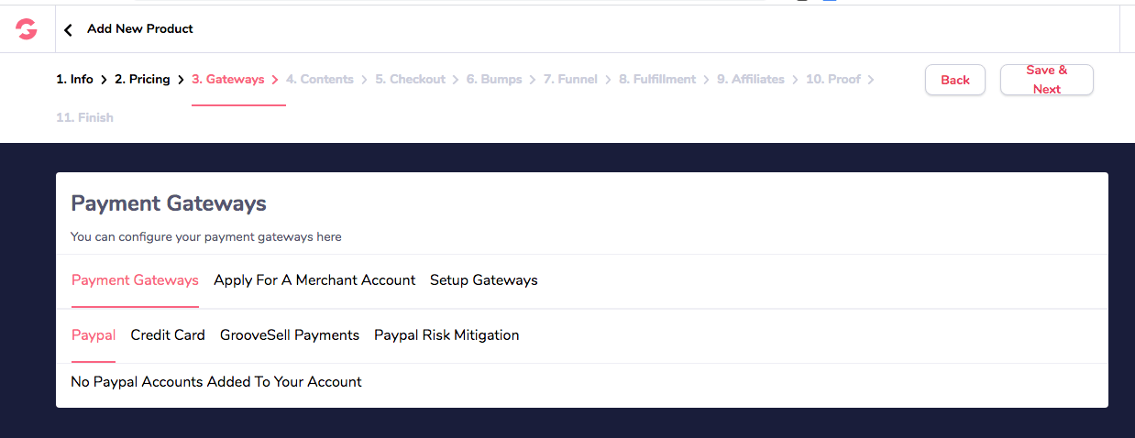Switch to Apply For A Merchant Account tab
Viewport: 1135px width, 438px height.
click(314, 280)
